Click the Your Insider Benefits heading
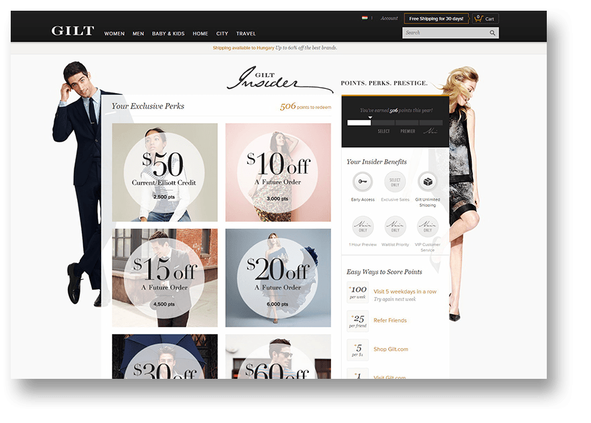Screen dimensions: 591x423 (x=377, y=162)
